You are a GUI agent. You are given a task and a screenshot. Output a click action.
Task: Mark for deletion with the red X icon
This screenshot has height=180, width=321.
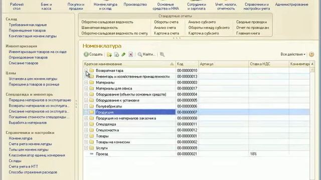(x=130, y=54)
